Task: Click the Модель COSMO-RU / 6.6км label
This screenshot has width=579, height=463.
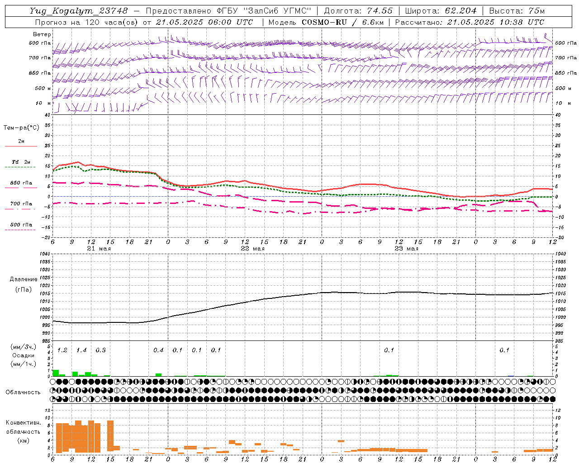Action: point(326,22)
